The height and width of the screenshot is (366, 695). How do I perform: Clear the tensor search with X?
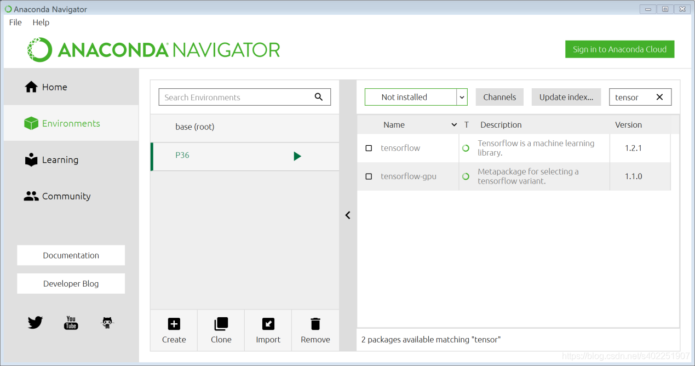659,97
